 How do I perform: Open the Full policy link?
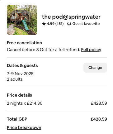click(x=91, y=50)
